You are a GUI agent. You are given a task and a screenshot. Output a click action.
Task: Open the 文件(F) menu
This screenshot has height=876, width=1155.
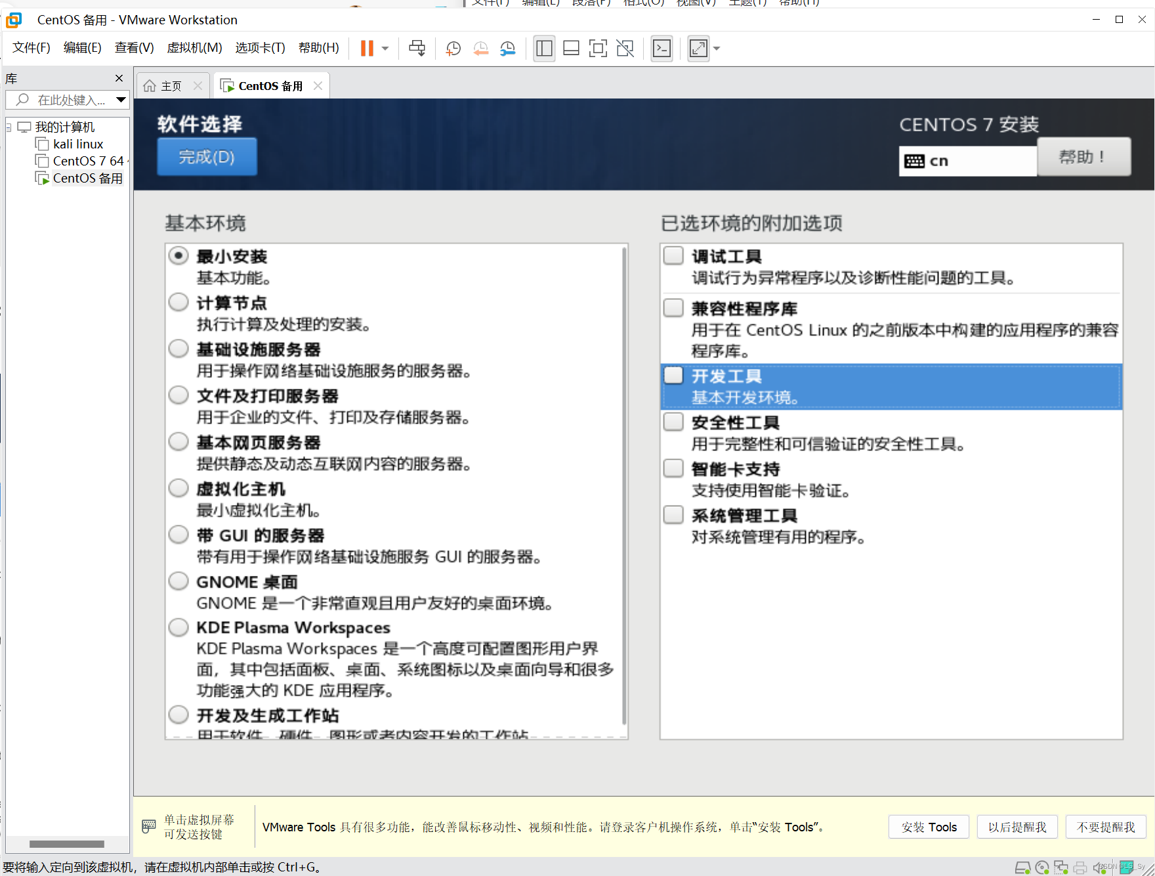(x=31, y=47)
